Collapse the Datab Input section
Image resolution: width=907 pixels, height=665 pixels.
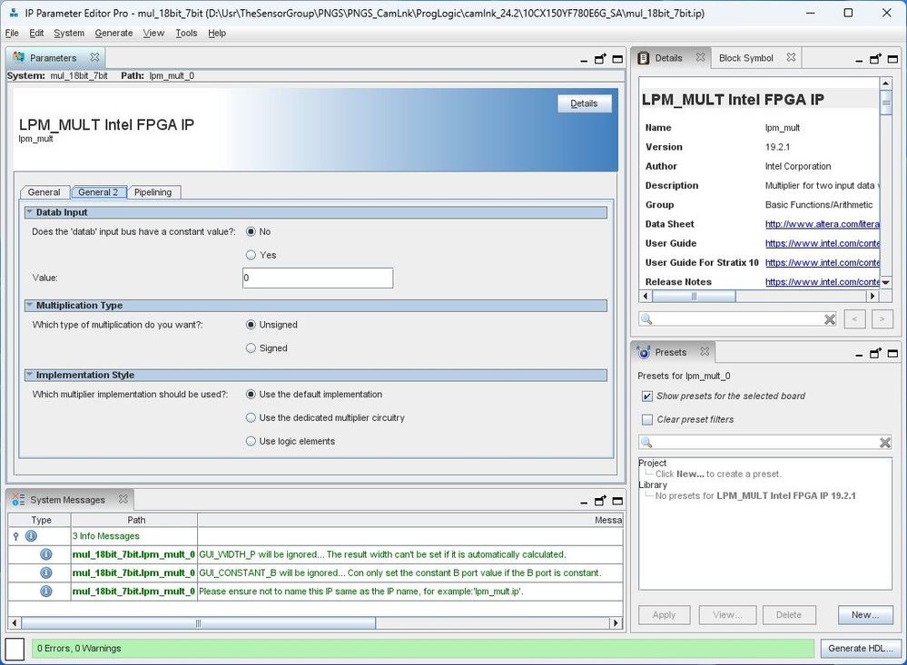29,212
